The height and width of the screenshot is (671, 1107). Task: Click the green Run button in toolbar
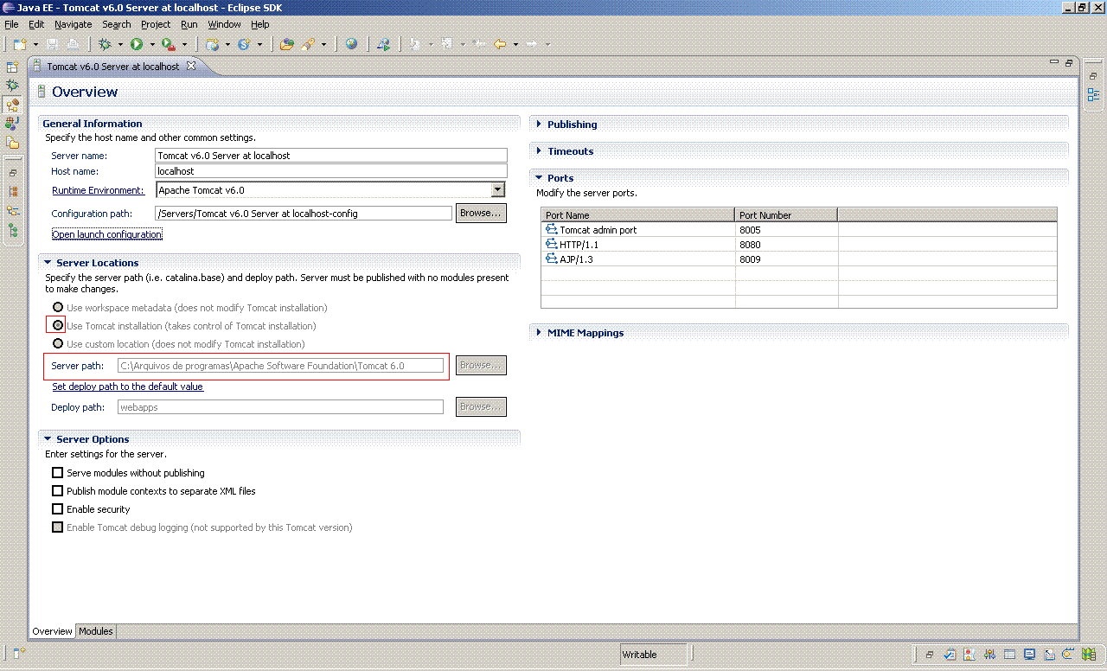coord(137,43)
